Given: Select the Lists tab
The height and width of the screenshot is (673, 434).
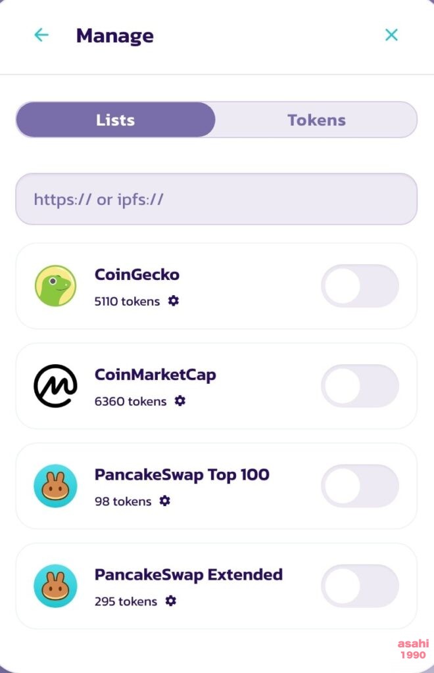Looking at the screenshot, I should pos(116,120).
